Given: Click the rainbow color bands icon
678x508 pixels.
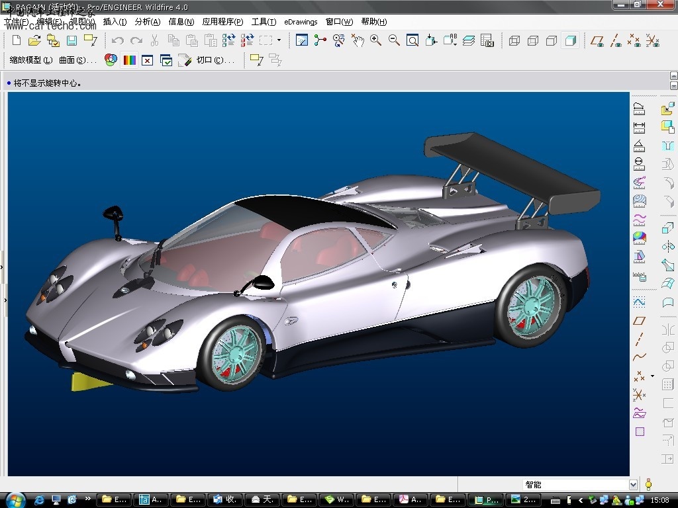Looking at the screenshot, I should pyautogui.click(x=129, y=60).
